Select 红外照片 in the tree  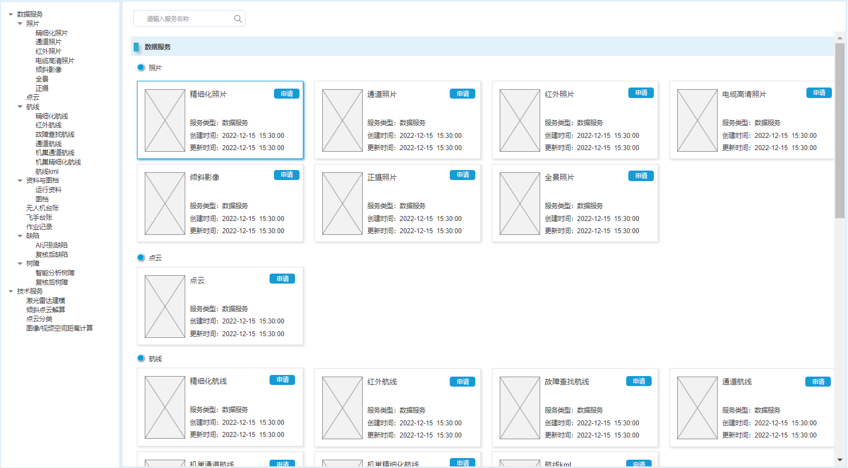pos(48,52)
